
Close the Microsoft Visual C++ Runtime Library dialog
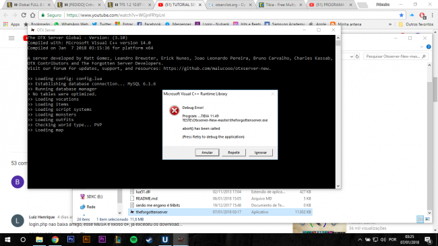273,94
